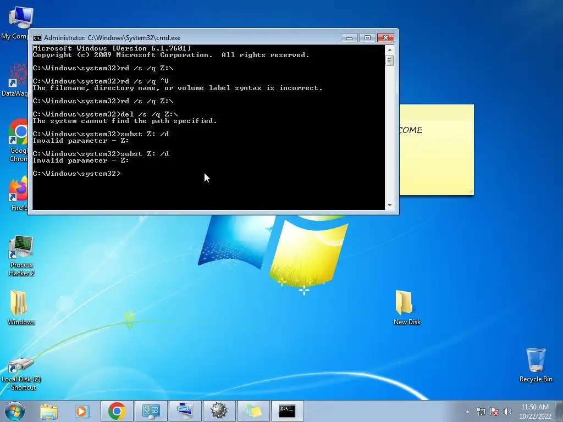Click the cmd scrollbar up arrow
The width and height of the screenshot is (563, 422).
tap(390, 49)
